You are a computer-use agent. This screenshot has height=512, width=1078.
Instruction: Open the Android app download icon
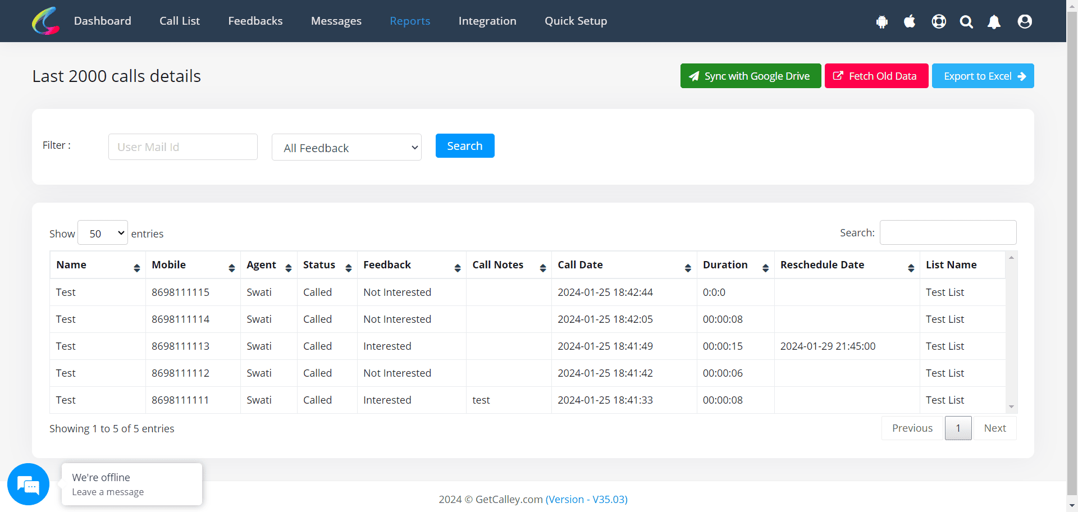point(881,21)
